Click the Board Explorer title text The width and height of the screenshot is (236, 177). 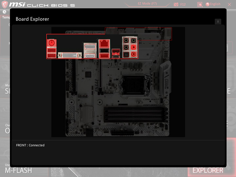point(32,19)
